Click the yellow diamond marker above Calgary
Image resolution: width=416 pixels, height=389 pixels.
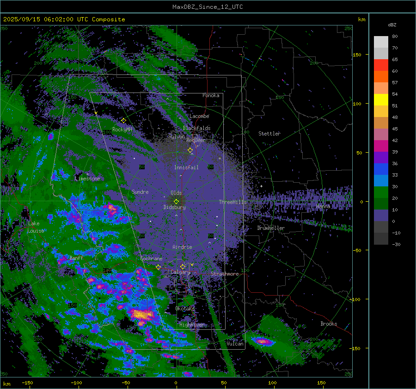coord(183,266)
